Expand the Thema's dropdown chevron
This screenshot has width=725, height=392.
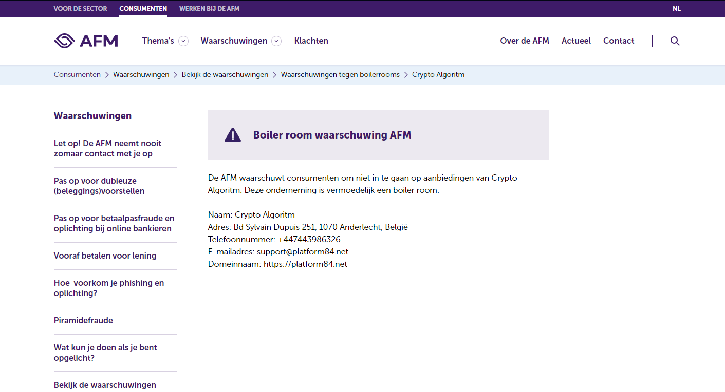point(183,41)
